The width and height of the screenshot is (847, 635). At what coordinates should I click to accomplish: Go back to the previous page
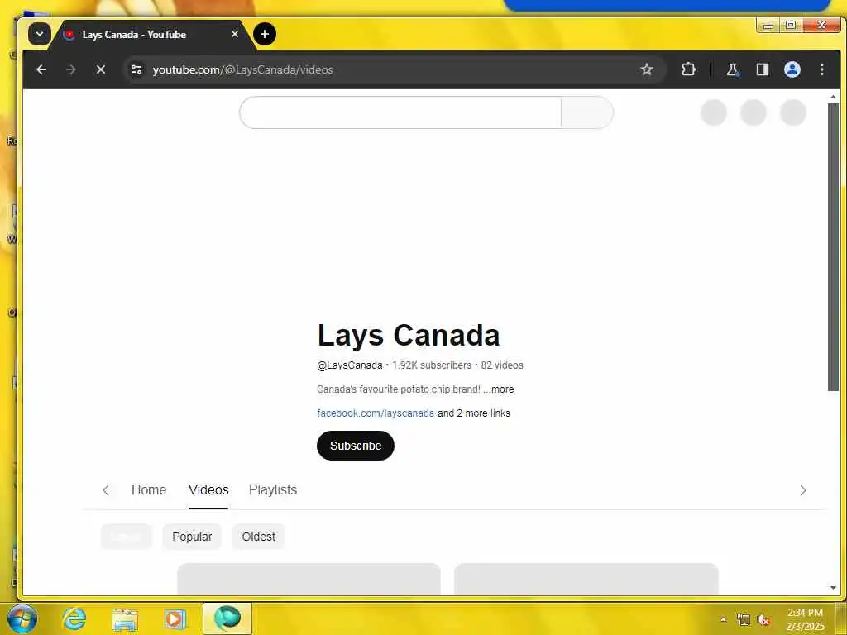[41, 69]
